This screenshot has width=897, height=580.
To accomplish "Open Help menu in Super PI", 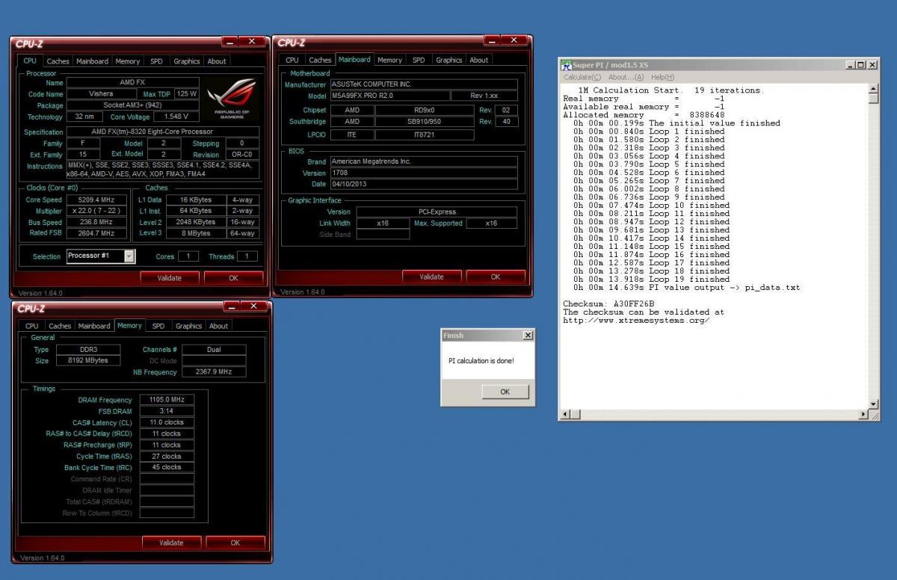I will [x=662, y=77].
